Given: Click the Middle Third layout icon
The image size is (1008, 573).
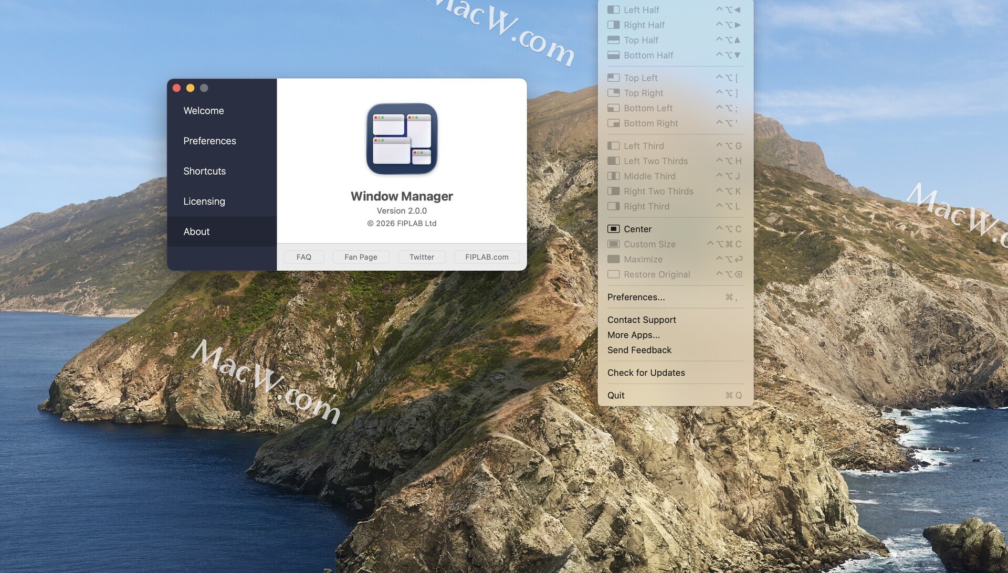Looking at the screenshot, I should (x=613, y=176).
